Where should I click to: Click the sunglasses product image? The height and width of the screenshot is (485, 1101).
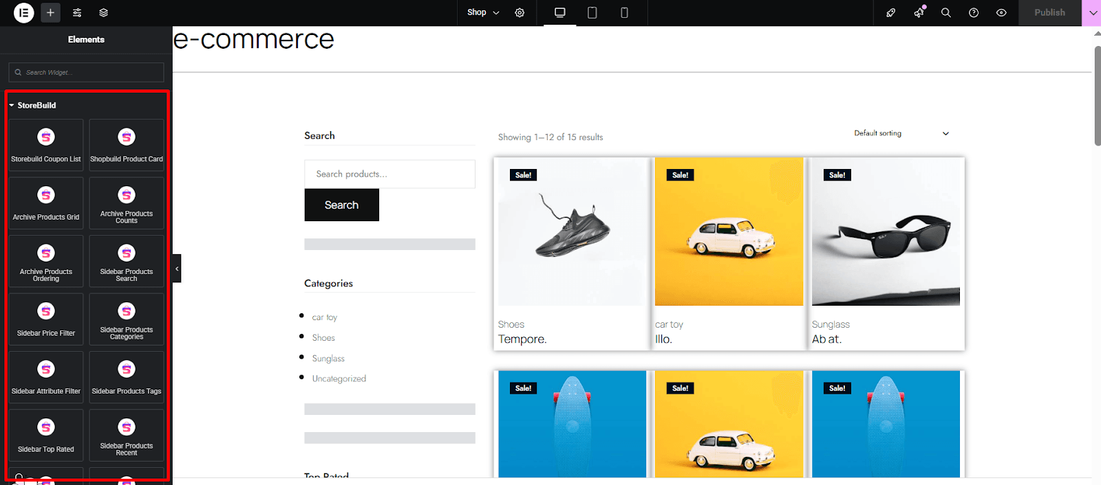click(886, 232)
